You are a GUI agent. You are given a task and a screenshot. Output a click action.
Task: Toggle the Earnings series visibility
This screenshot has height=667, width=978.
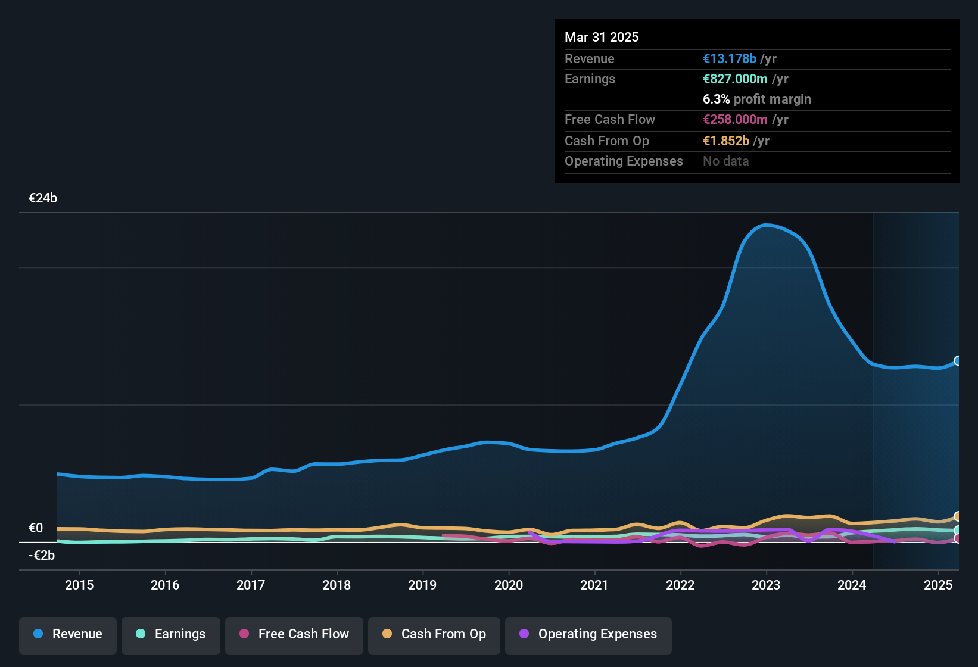pos(171,634)
